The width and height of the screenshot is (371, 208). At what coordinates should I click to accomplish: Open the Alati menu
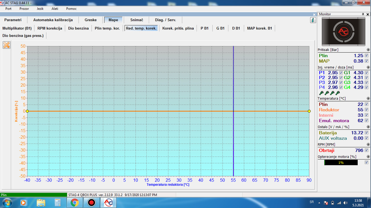55,9
